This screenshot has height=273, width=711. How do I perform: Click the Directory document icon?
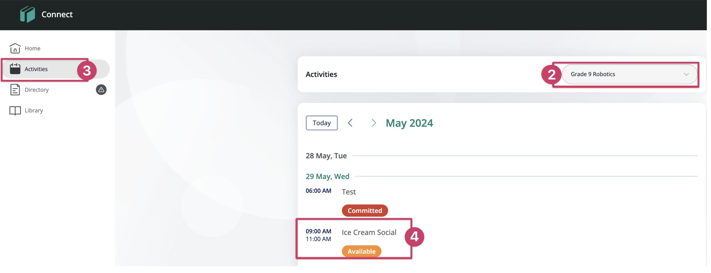click(15, 90)
